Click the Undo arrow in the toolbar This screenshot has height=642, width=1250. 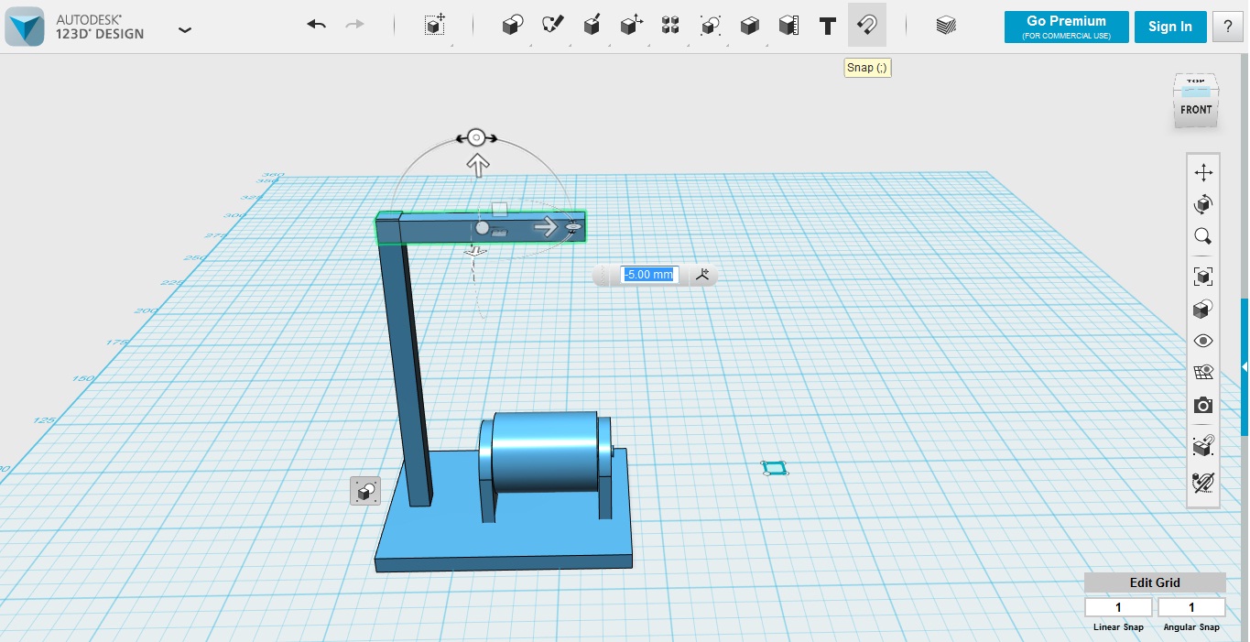317,25
